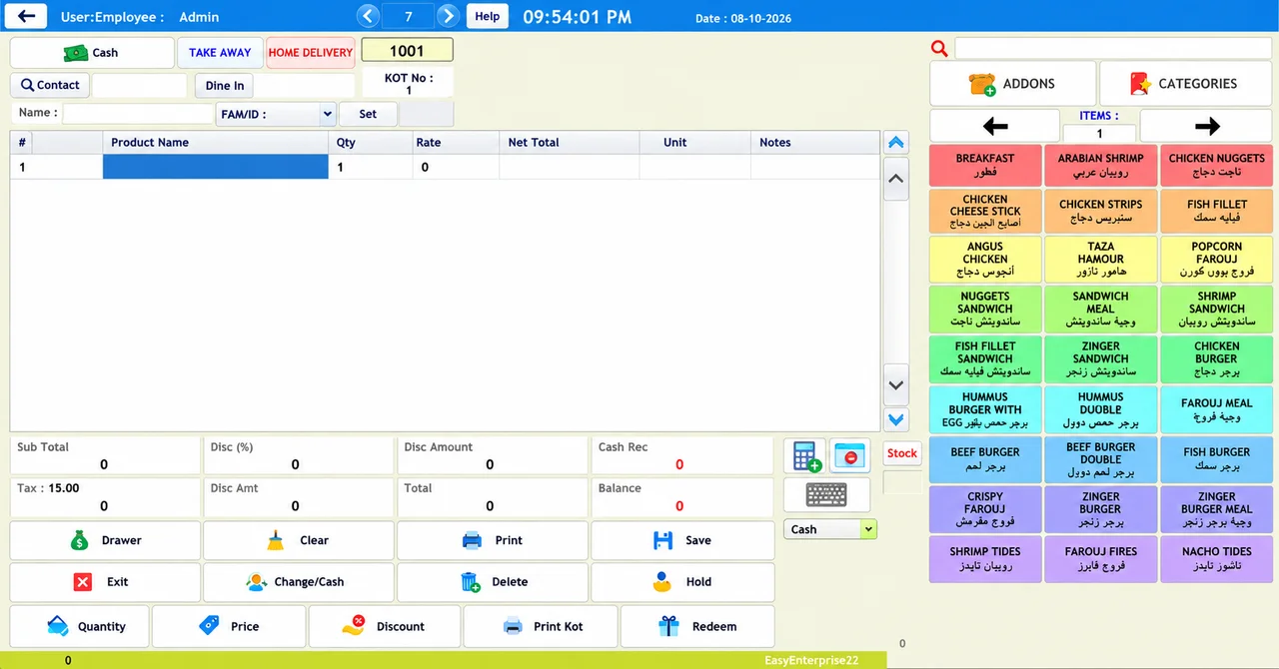Go to previous order number arrow
This screenshot has height=669, width=1279.
[x=368, y=16]
